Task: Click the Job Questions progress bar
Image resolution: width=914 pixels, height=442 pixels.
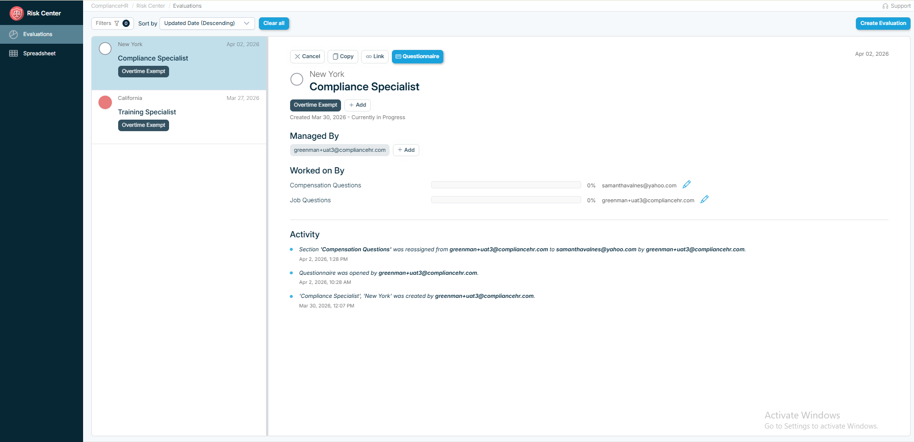Action: 506,200
